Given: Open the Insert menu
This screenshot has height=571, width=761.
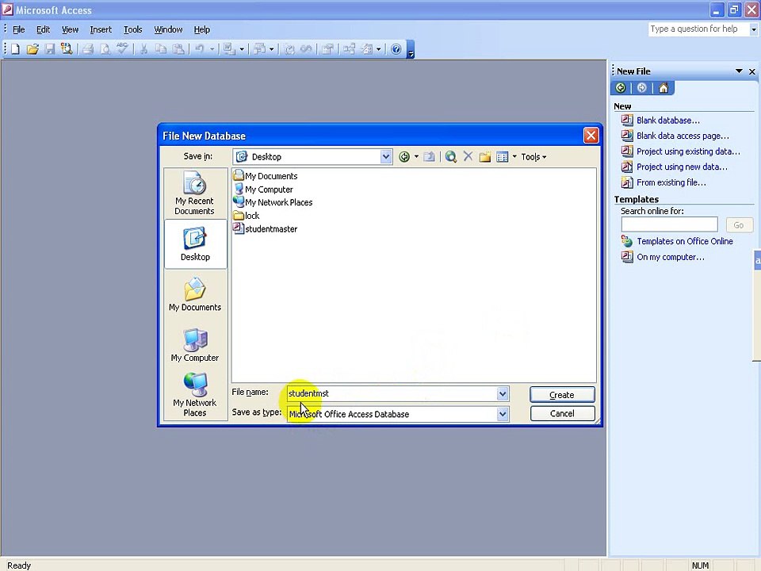Looking at the screenshot, I should coord(101,29).
